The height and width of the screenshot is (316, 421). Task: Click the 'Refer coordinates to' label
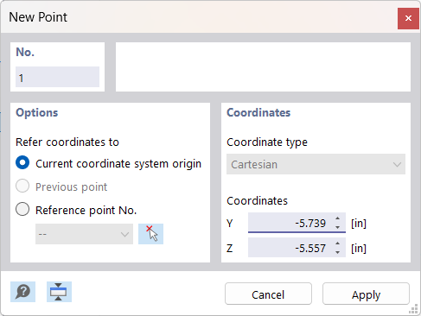[67, 142]
